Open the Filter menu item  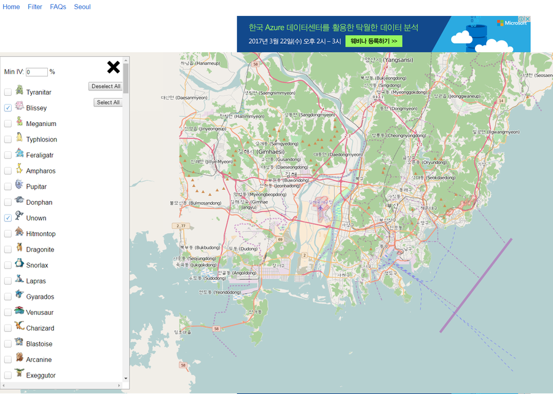pyautogui.click(x=35, y=7)
